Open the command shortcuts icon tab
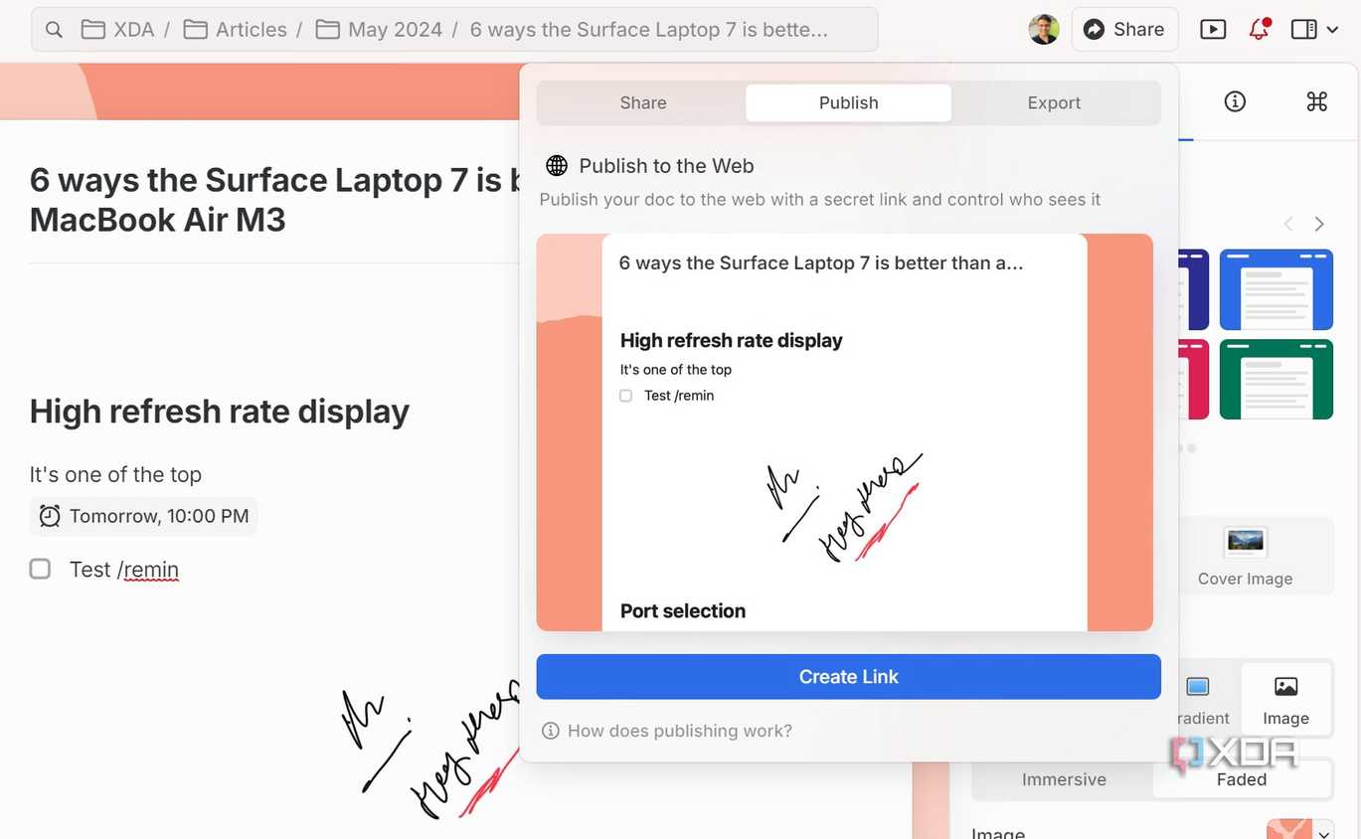The height and width of the screenshot is (839, 1361). (1316, 101)
